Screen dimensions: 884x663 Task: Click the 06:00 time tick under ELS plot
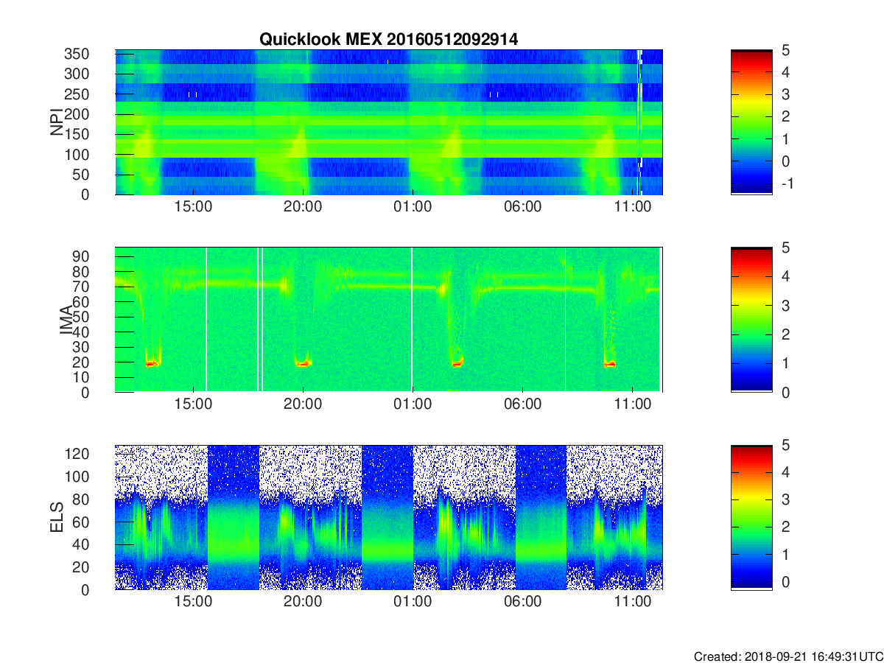pyautogui.click(x=522, y=602)
